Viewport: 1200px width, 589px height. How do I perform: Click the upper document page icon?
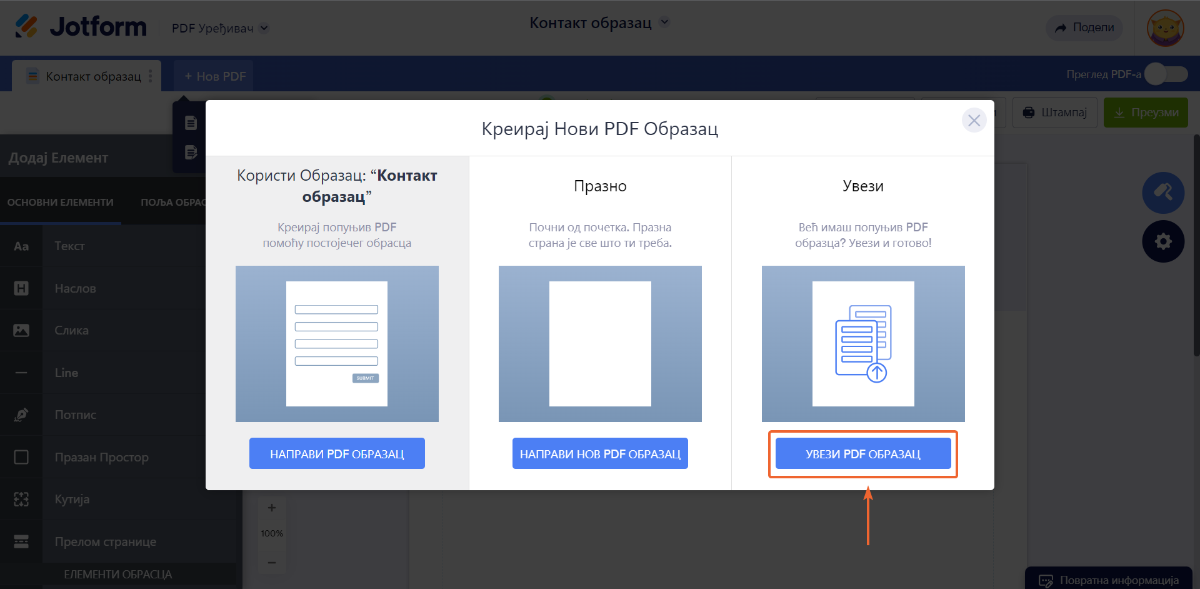tap(191, 123)
